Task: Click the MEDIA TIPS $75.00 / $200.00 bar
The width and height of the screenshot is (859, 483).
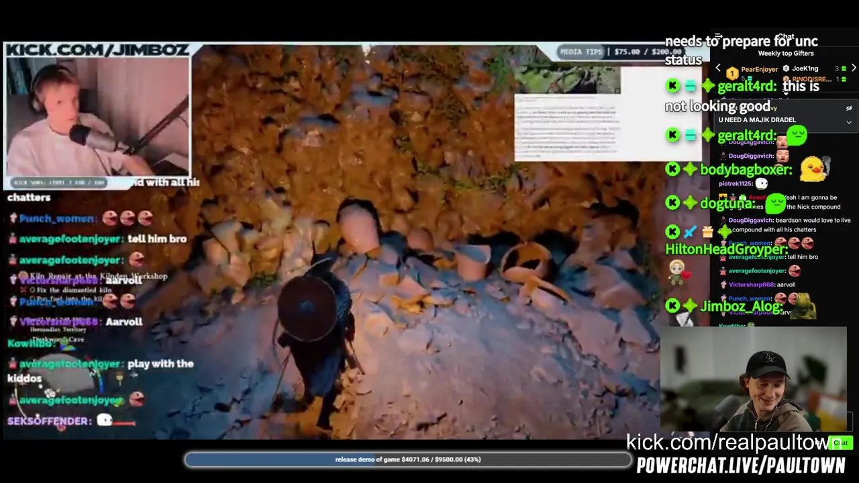Action: 621,52
